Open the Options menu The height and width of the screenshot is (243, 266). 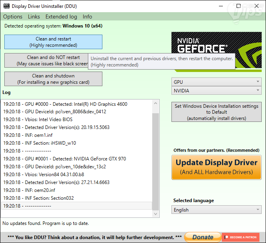(13, 17)
